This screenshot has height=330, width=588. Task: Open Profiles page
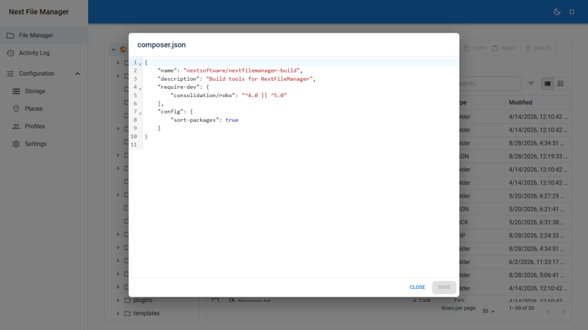tap(44, 126)
